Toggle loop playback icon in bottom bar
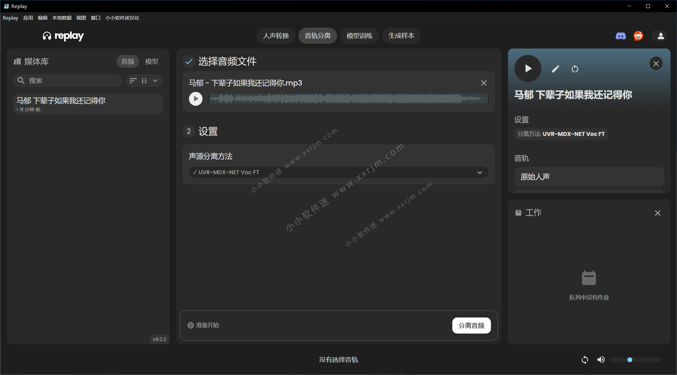This screenshot has height=375, width=677. coord(585,360)
